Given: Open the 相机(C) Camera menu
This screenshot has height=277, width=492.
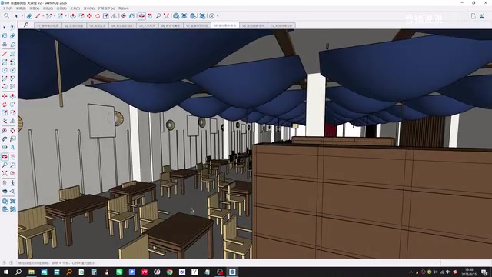Looking at the screenshot, I should (48, 8).
